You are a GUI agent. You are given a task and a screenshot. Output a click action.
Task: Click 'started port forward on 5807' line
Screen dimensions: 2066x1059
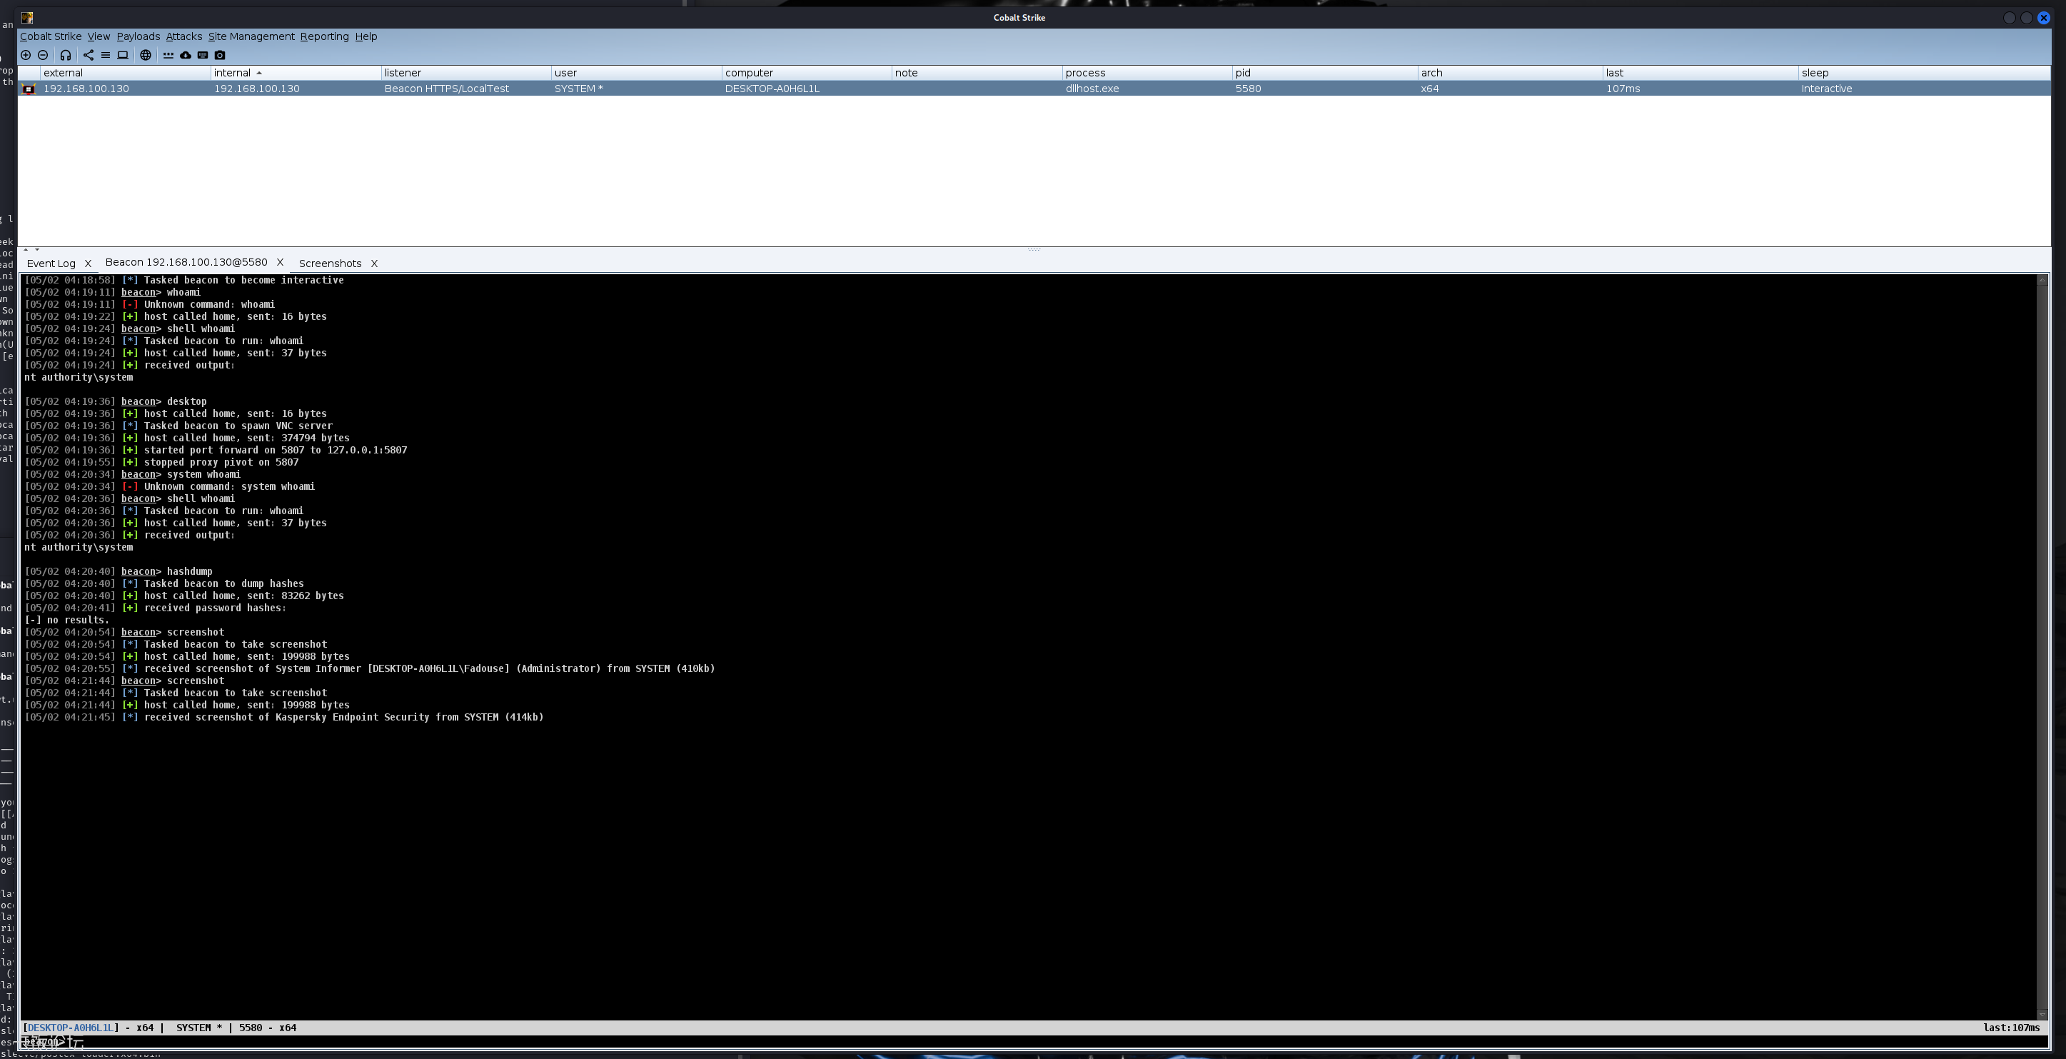tap(216, 450)
